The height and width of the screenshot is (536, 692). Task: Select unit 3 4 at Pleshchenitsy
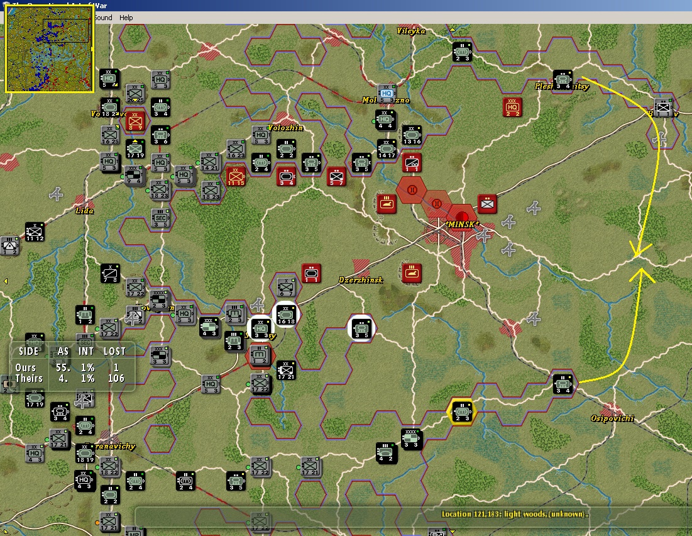[x=563, y=80]
